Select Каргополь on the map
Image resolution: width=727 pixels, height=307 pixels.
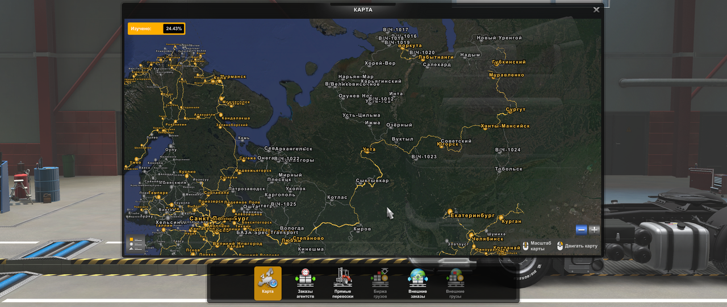[x=280, y=195]
